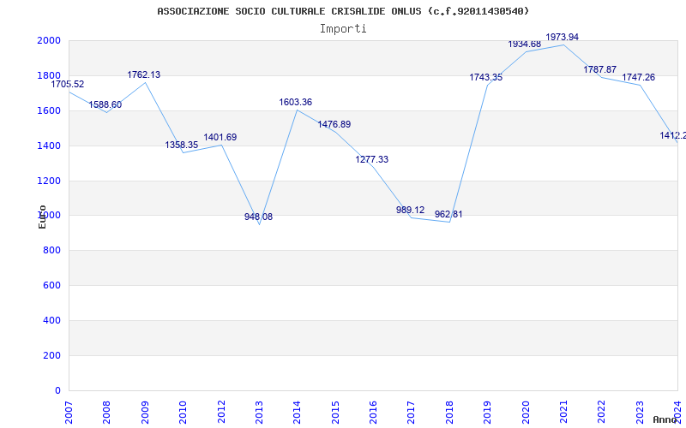Click the data label 1743.35
686x428 pixels.
[x=486, y=77]
